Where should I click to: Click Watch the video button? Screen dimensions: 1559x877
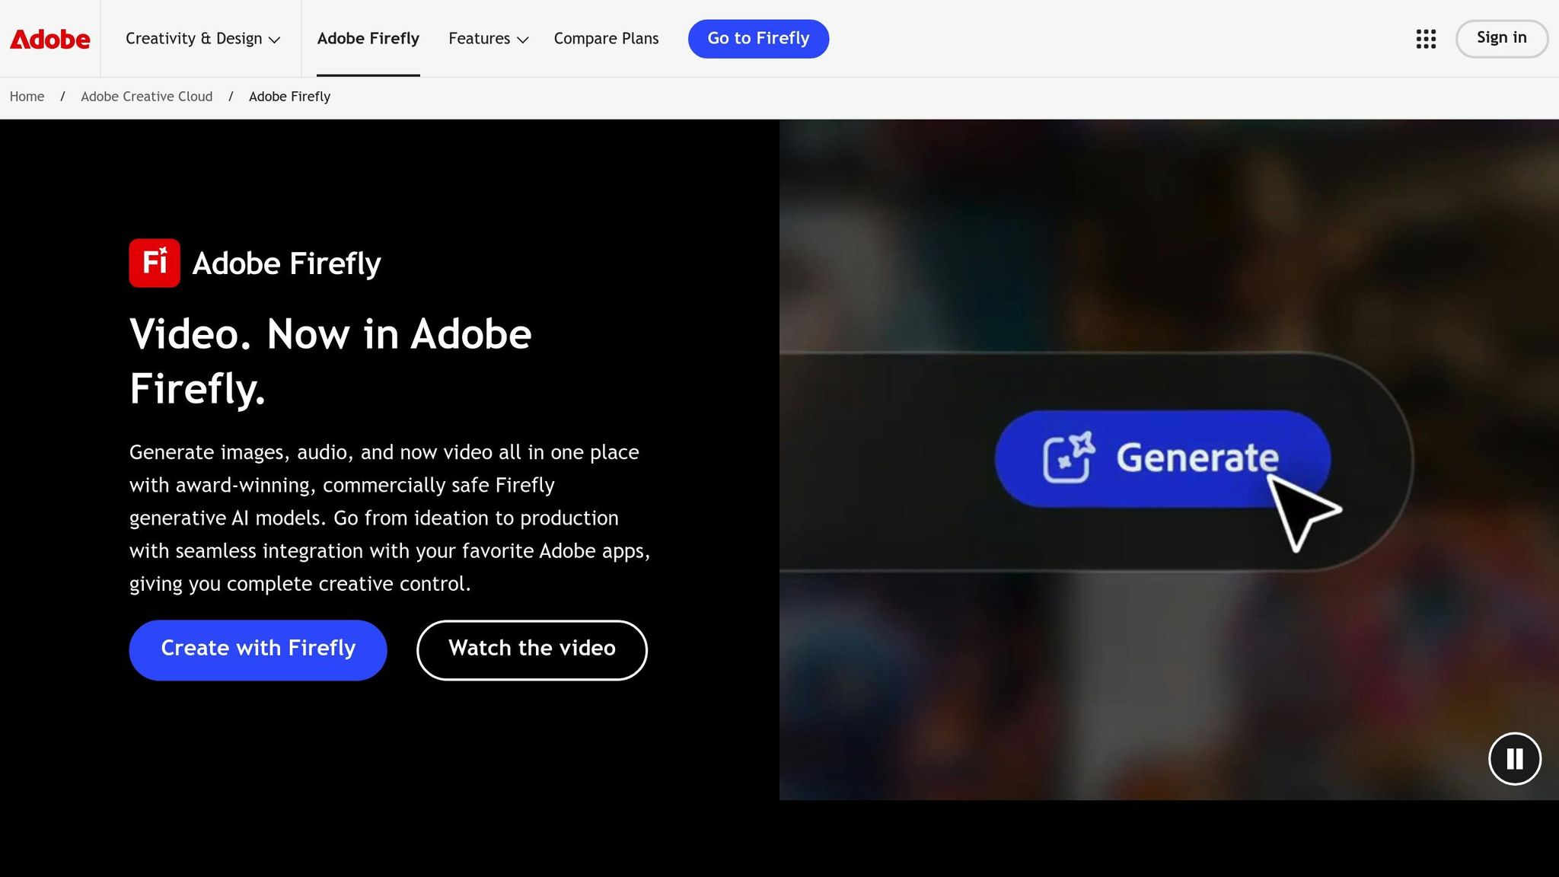531,649
